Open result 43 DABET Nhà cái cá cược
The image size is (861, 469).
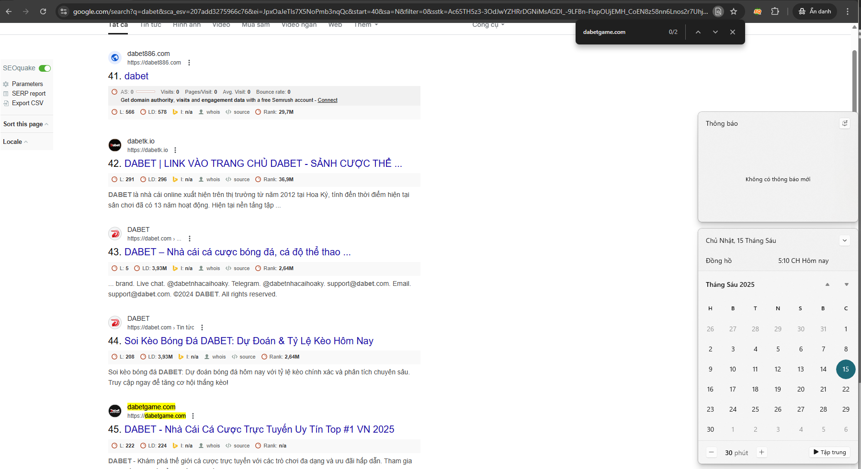[238, 252]
